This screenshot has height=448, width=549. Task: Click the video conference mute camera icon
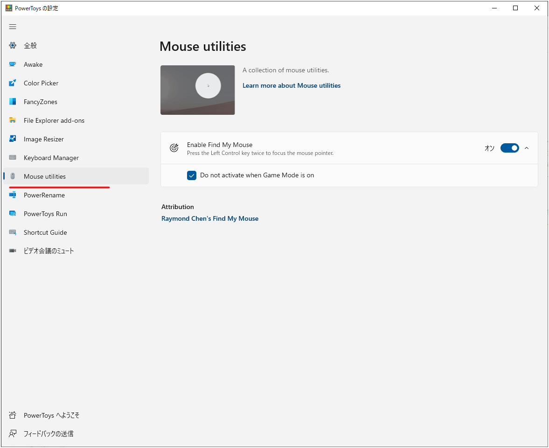pos(13,251)
